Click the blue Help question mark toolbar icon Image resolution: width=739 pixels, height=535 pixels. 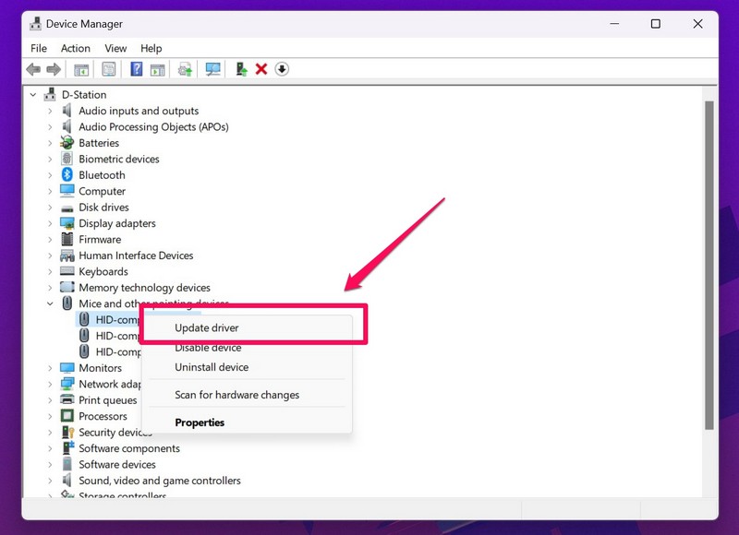(136, 69)
